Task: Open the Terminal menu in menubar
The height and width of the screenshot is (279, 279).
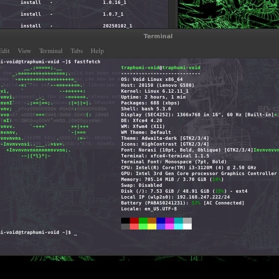Action: pyautogui.click(x=51, y=51)
